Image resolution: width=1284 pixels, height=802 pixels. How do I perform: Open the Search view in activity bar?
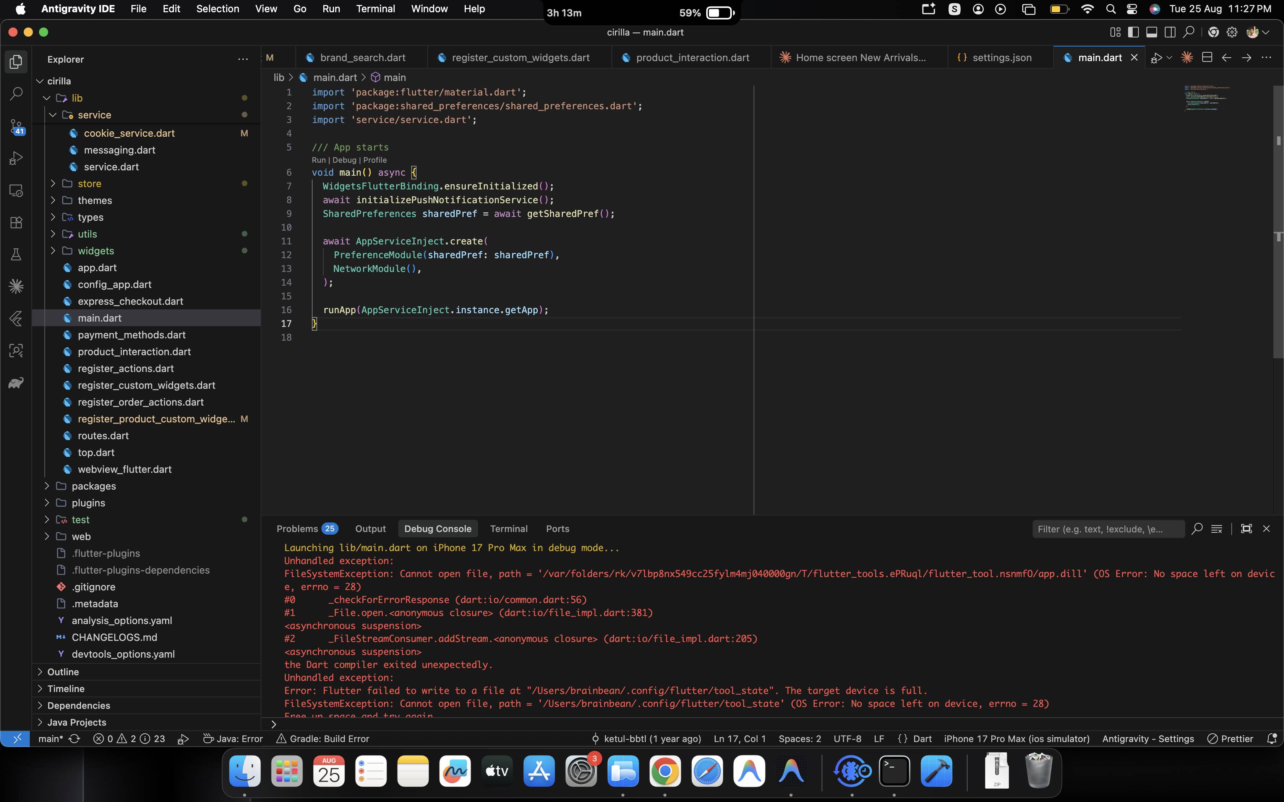[16, 94]
